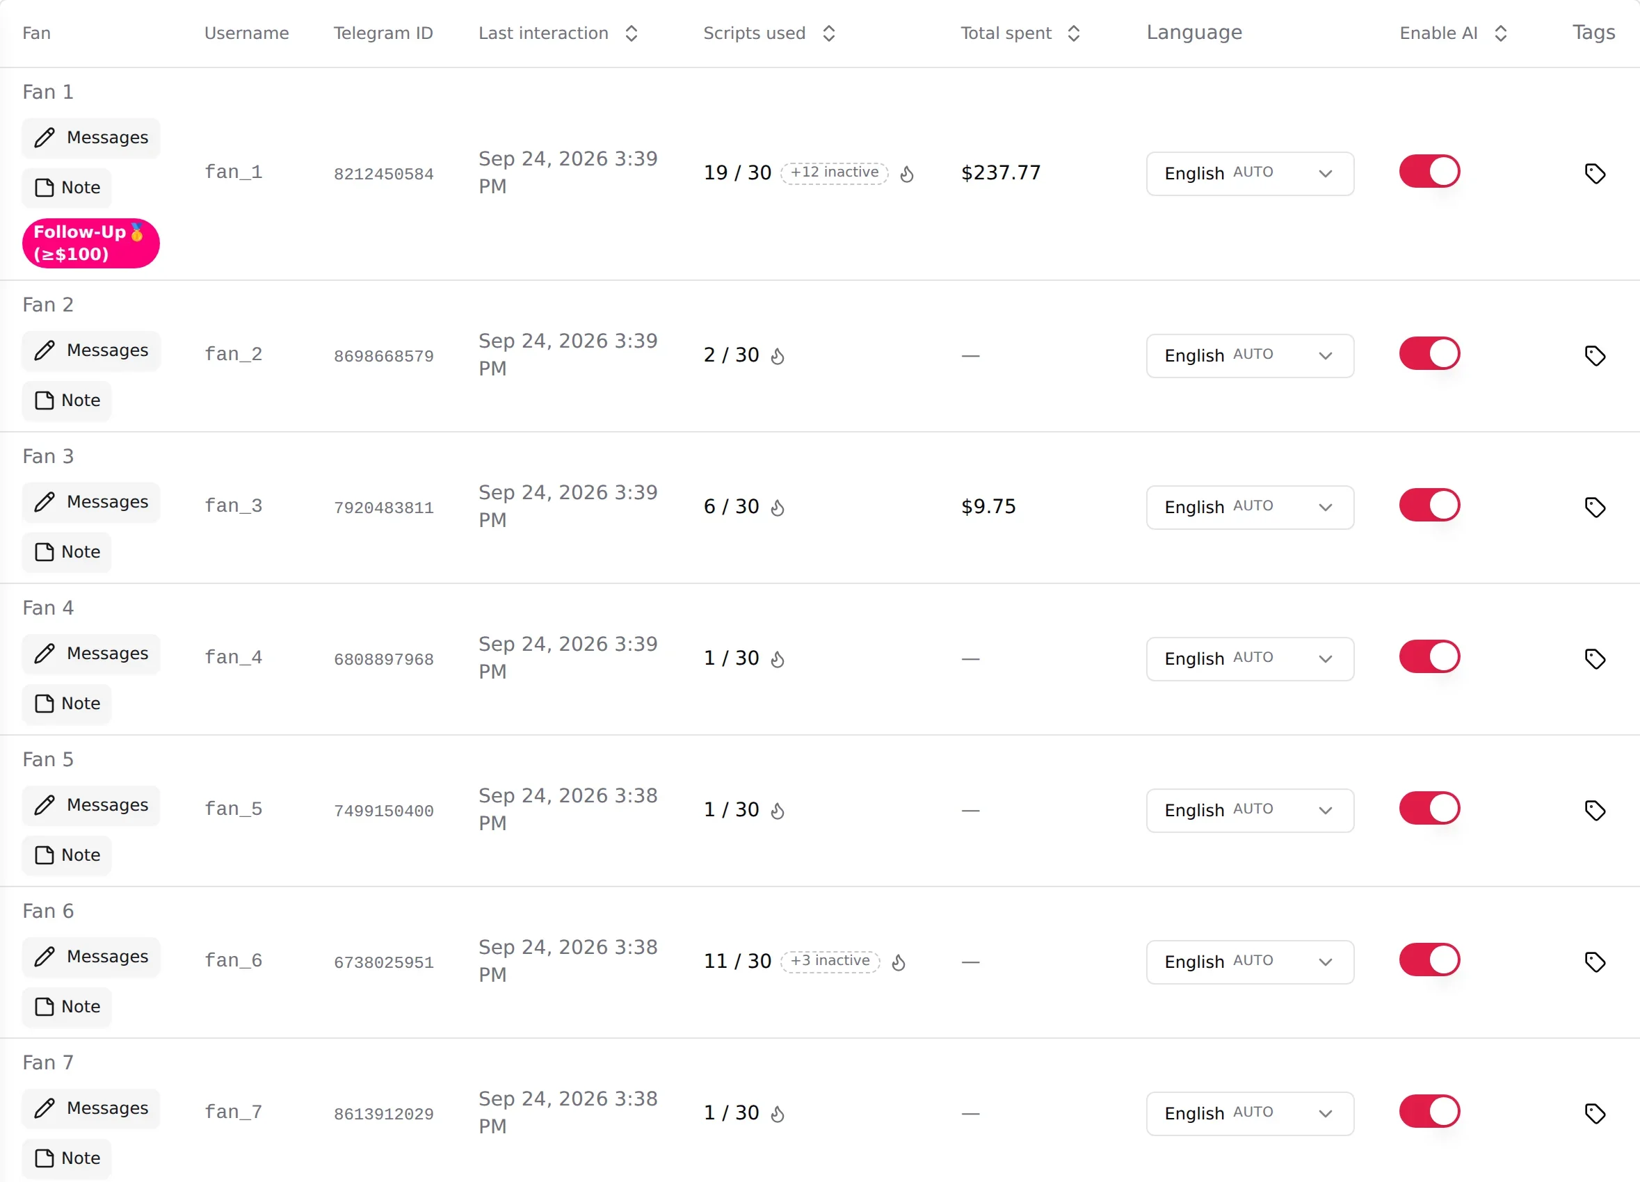Open Messages for Fan 3
The height and width of the screenshot is (1182, 1640).
(91, 502)
